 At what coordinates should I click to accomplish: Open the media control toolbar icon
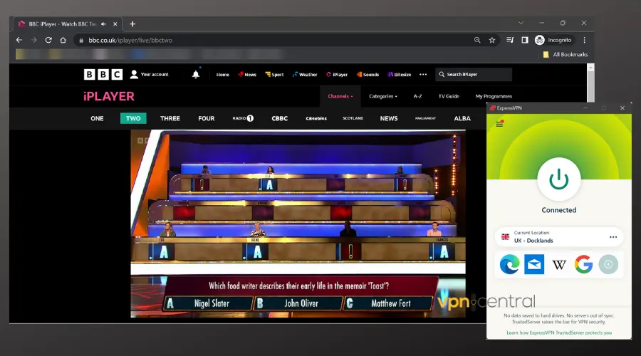point(510,40)
